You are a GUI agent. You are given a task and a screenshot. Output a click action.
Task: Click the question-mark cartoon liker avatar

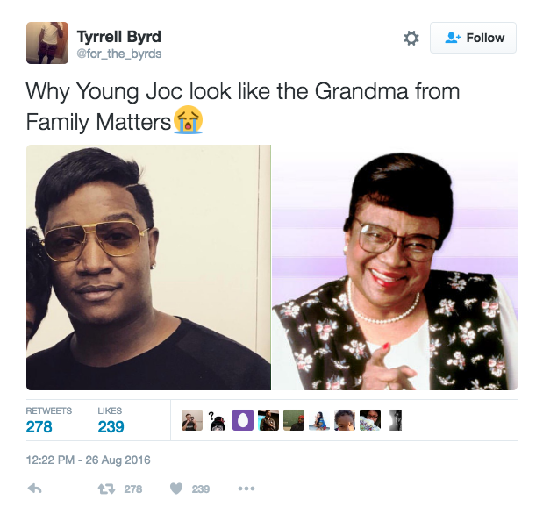218,420
